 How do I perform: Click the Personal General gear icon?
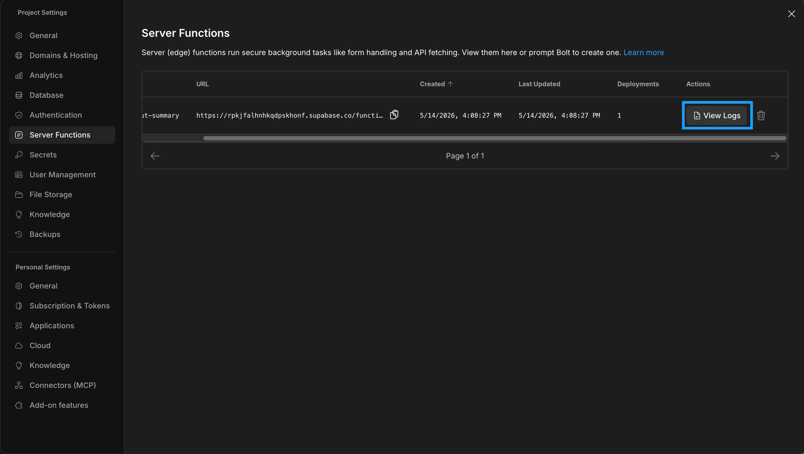pyautogui.click(x=19, y=286)
